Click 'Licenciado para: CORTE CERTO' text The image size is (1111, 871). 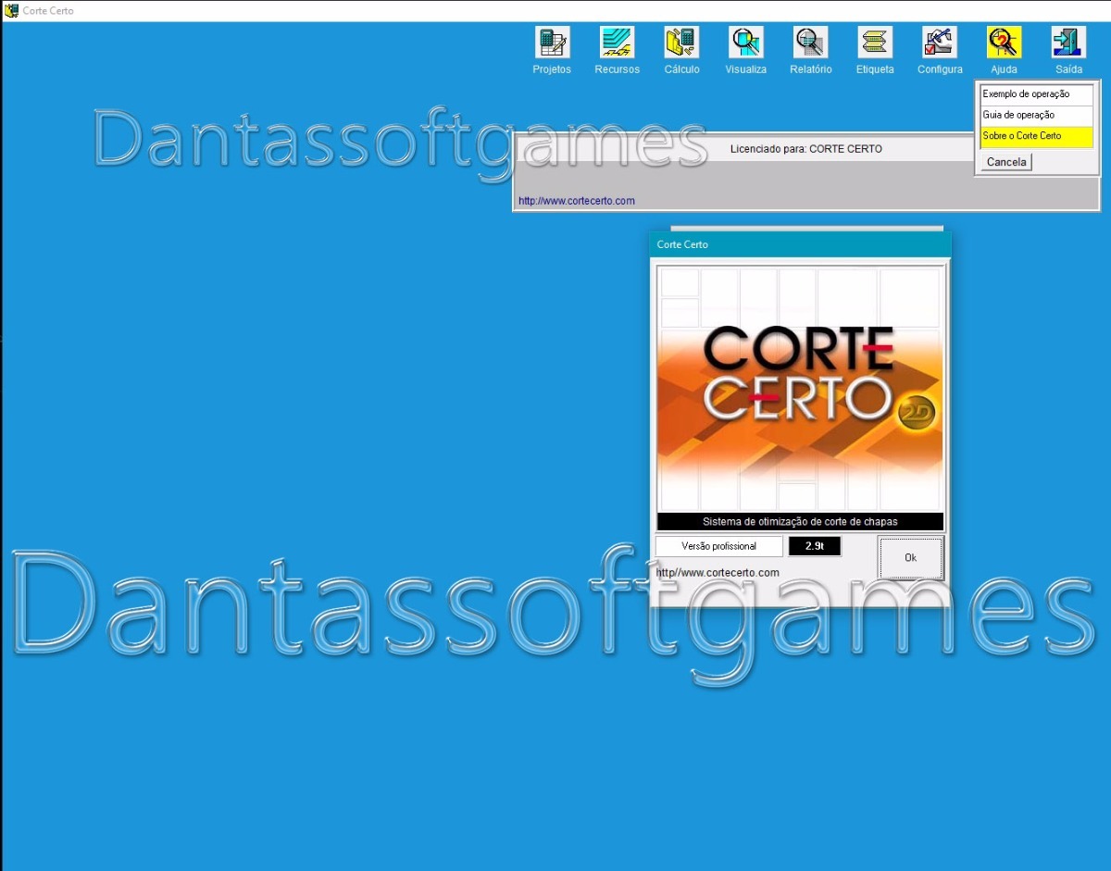coord(805,149)
